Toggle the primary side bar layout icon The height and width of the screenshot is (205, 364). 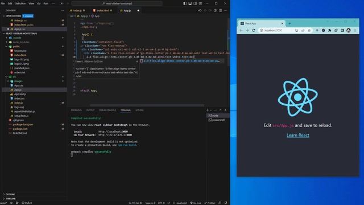point(185,3)
